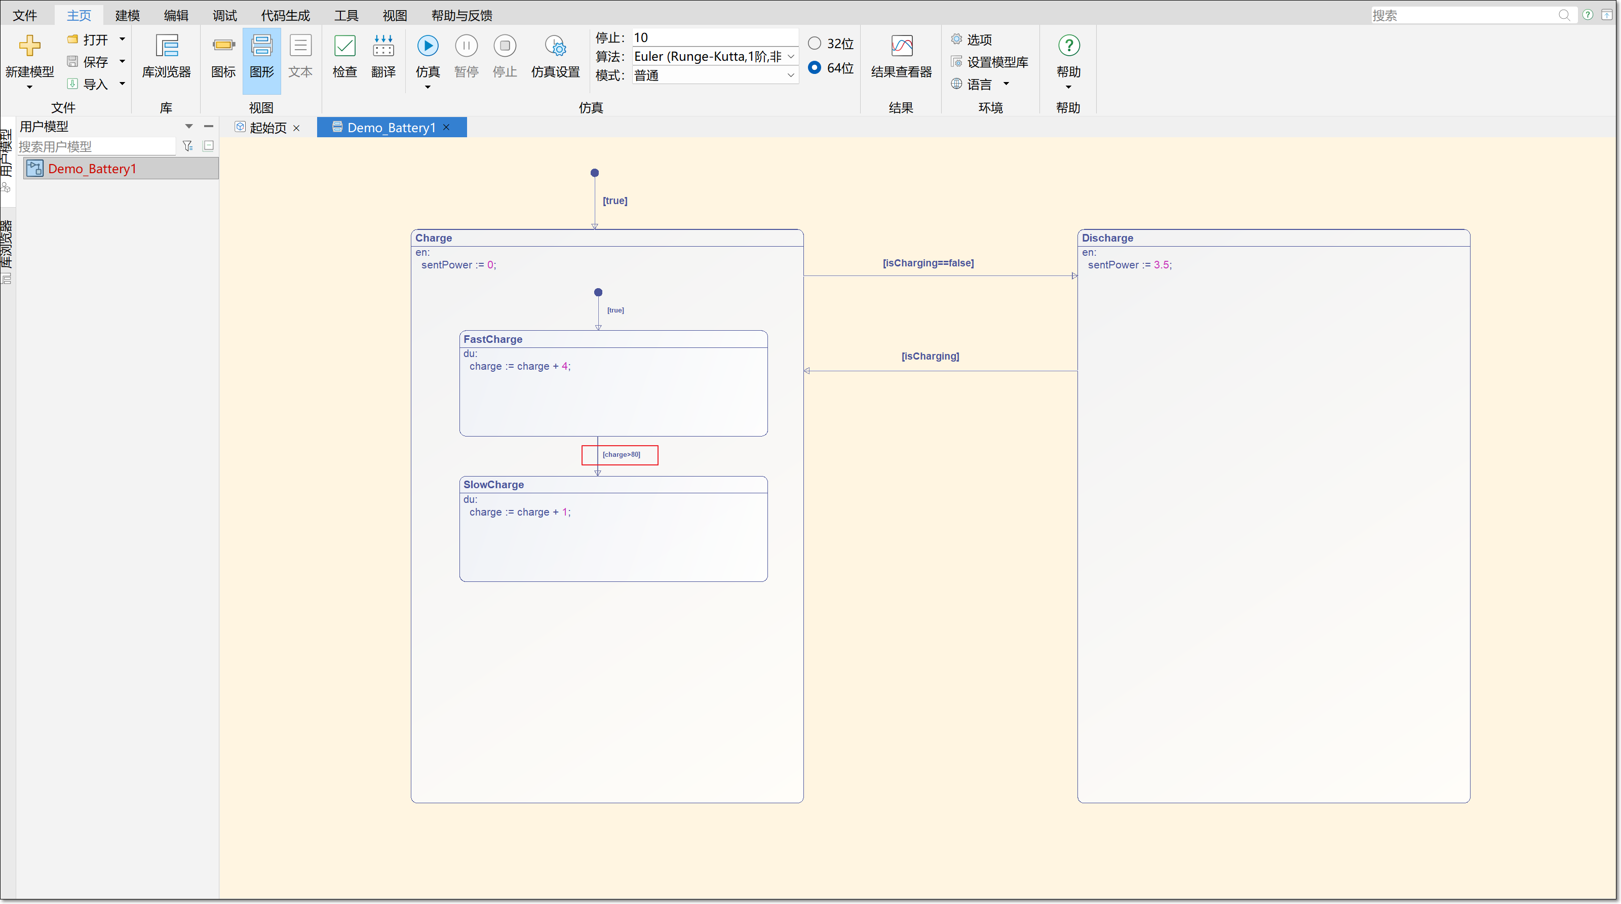
Task: Click 设置模型库 button
Action: (x=989, y=62)
